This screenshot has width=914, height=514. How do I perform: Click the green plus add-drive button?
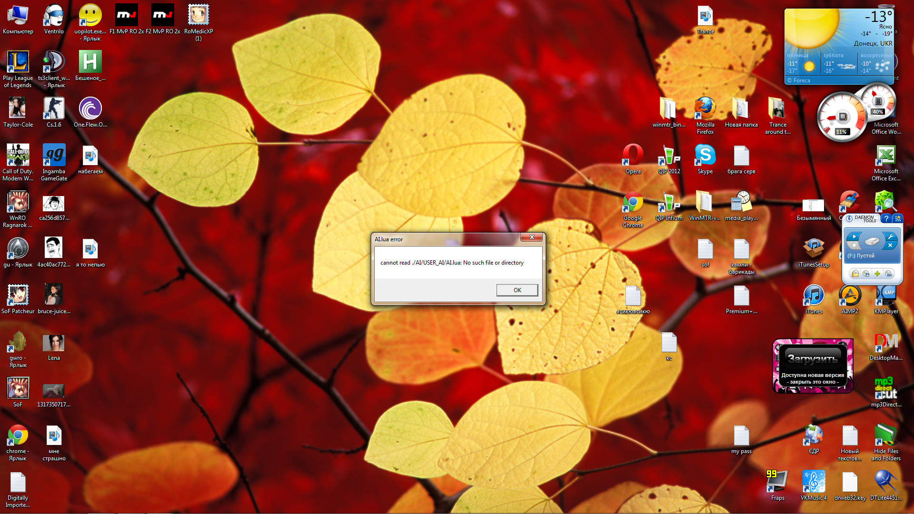(877, 274)
